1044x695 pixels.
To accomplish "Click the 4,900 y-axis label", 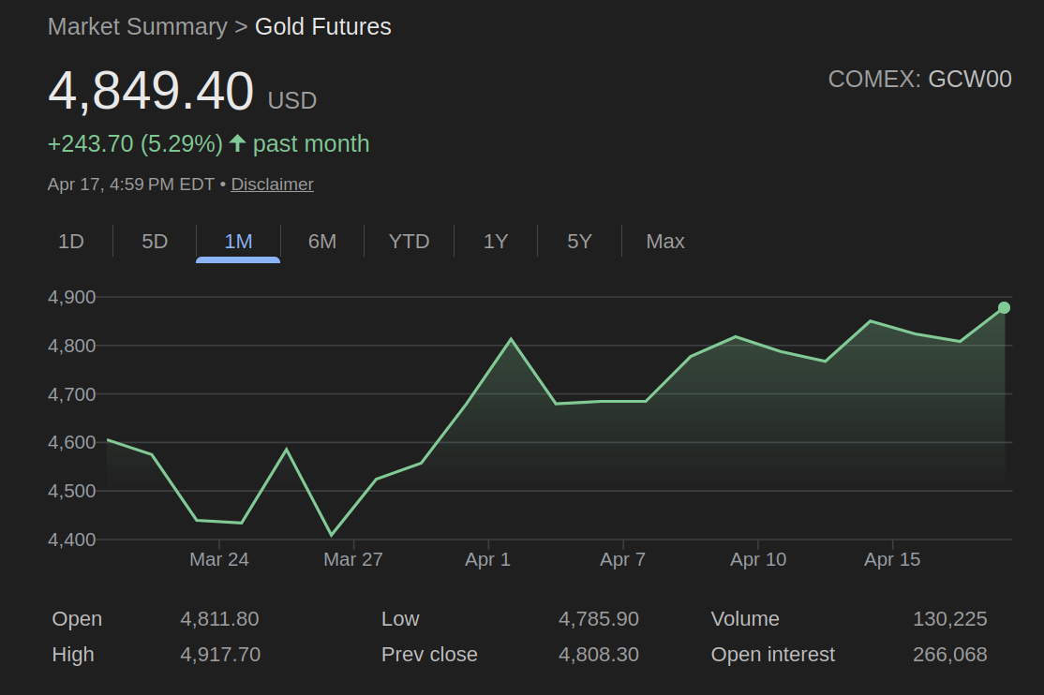I will pos(72,297).
